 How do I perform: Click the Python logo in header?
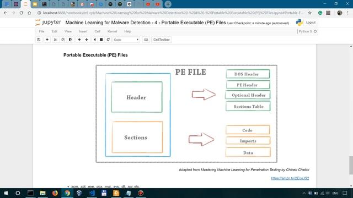(299, 23)
